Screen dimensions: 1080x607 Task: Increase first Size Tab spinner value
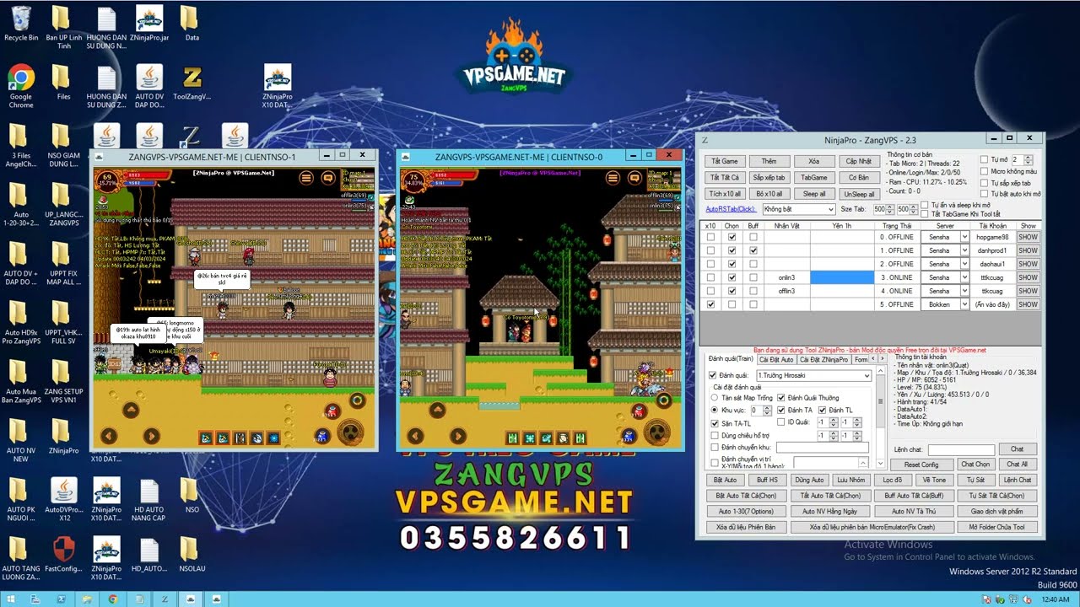[890, 207]
